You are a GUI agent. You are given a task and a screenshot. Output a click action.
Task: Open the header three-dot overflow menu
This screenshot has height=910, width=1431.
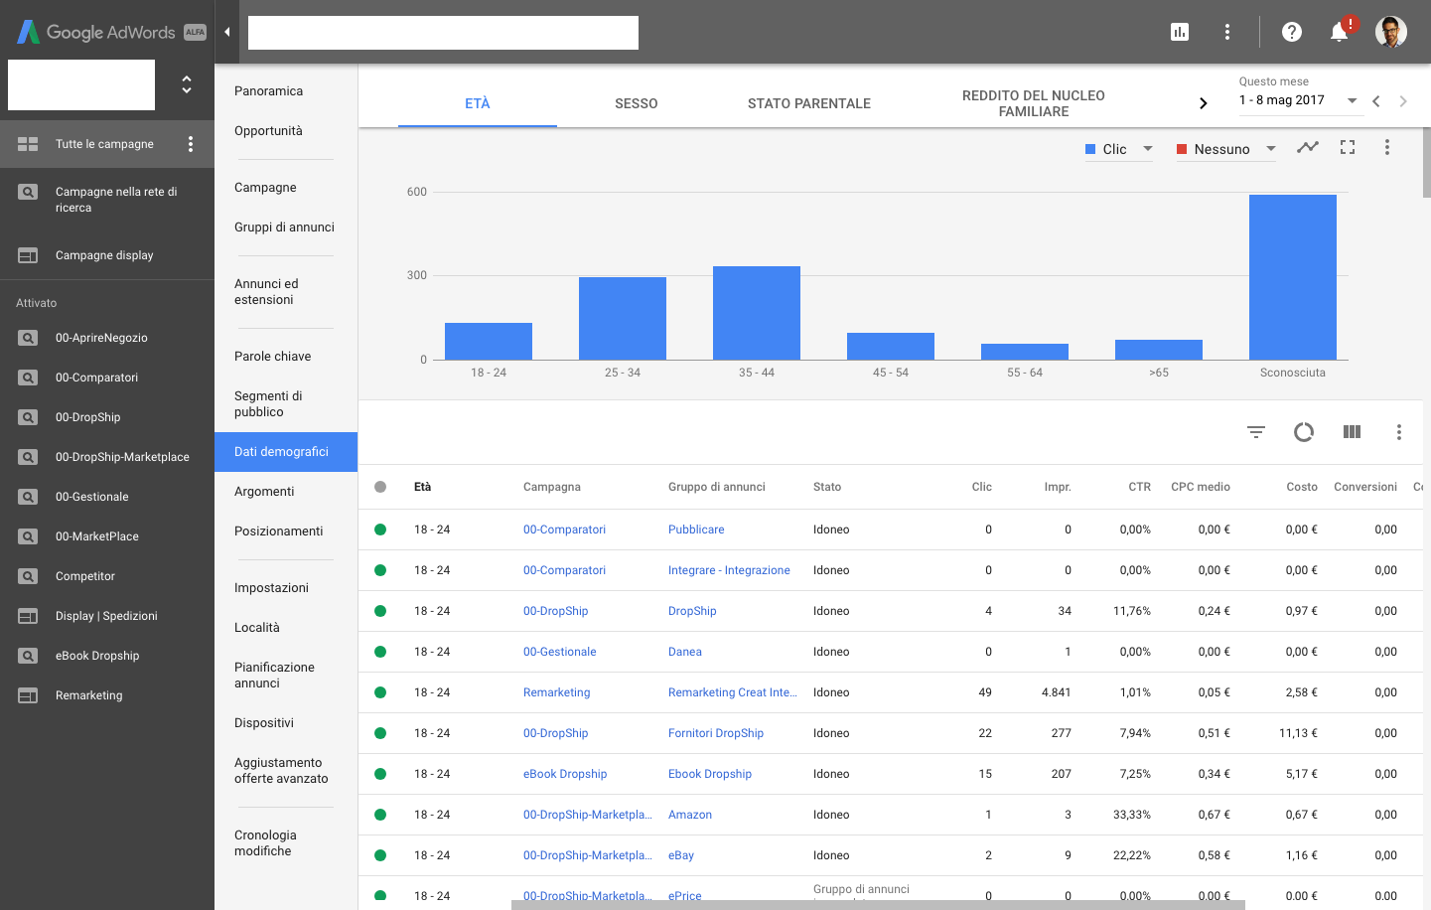tap(1227, 32)
